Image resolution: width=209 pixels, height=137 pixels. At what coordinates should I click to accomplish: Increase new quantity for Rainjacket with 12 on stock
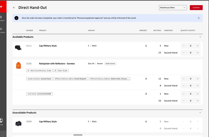(x=198, y=79)
